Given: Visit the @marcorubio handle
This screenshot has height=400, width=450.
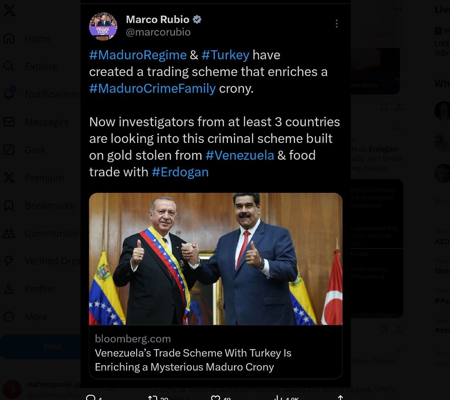Looking at the screenshot, I should [x=158, y=32].
